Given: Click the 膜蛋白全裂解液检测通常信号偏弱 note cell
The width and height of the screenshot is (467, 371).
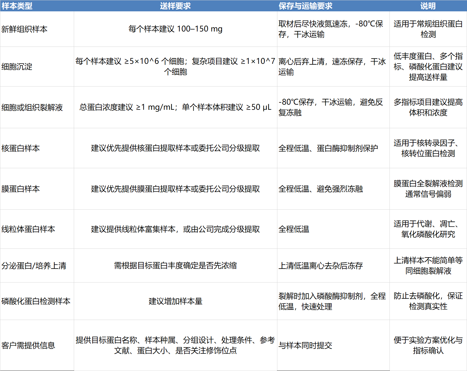Looking at the screenshot, I should 428,189.
